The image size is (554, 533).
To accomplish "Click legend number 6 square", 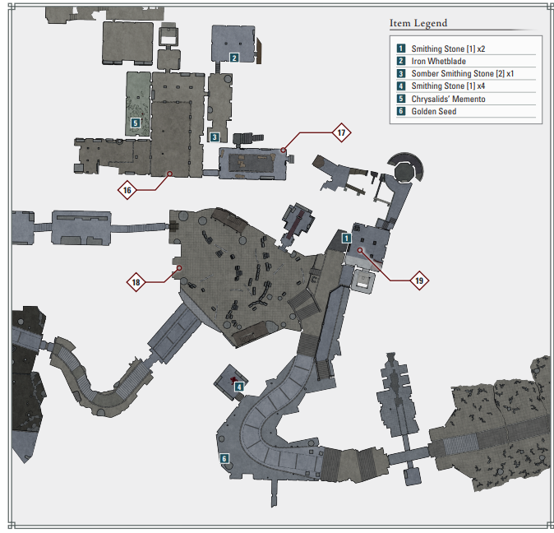I will pyautogui.click(x=401, y=111).
